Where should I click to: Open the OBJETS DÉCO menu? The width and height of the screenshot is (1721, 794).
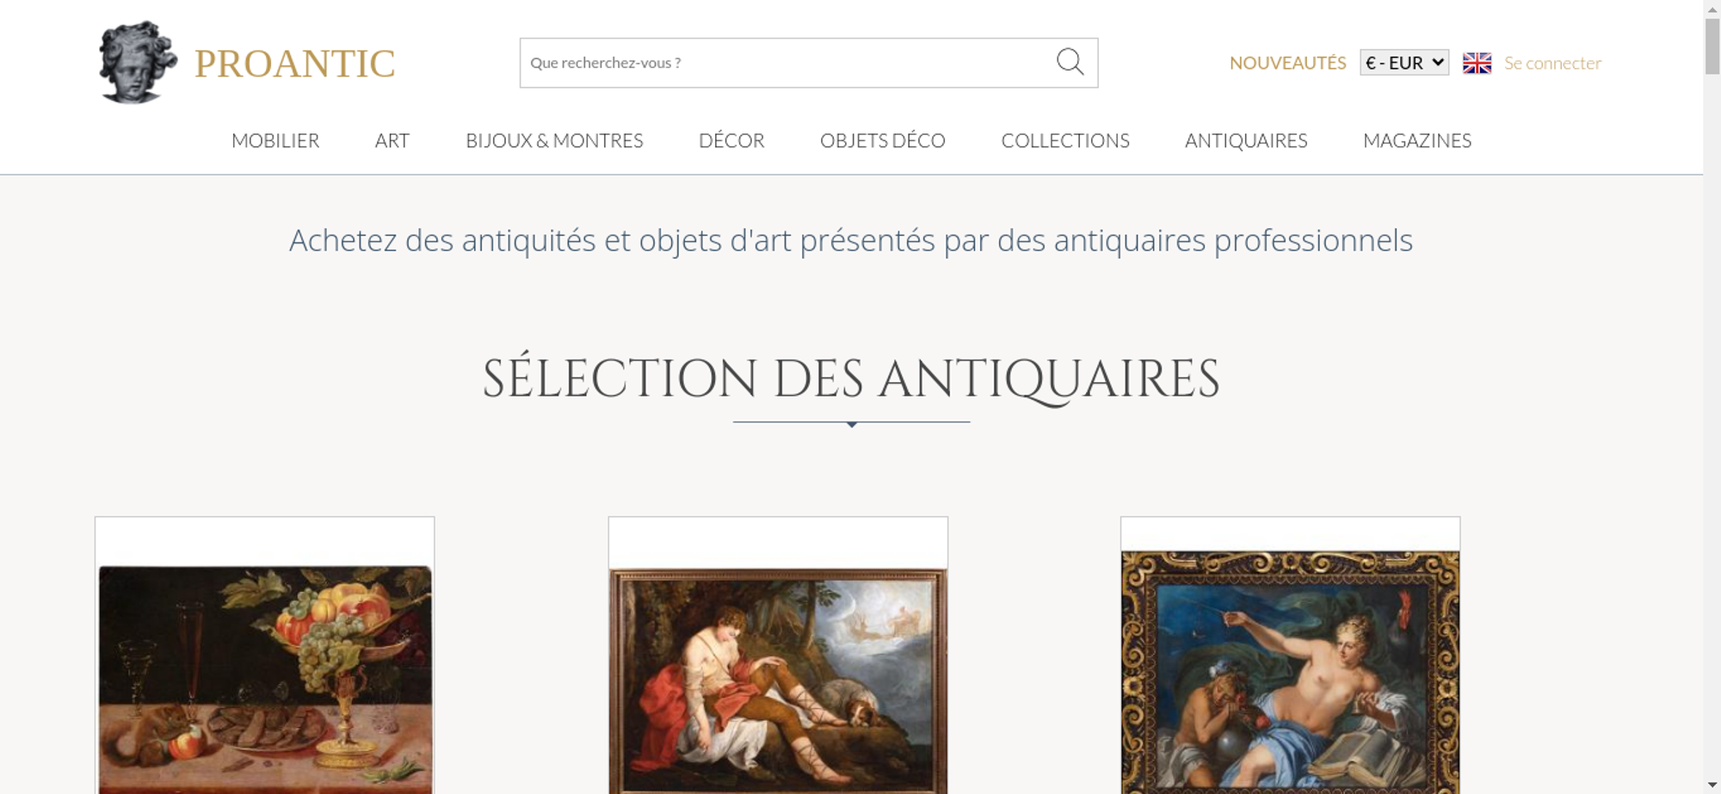883,140
